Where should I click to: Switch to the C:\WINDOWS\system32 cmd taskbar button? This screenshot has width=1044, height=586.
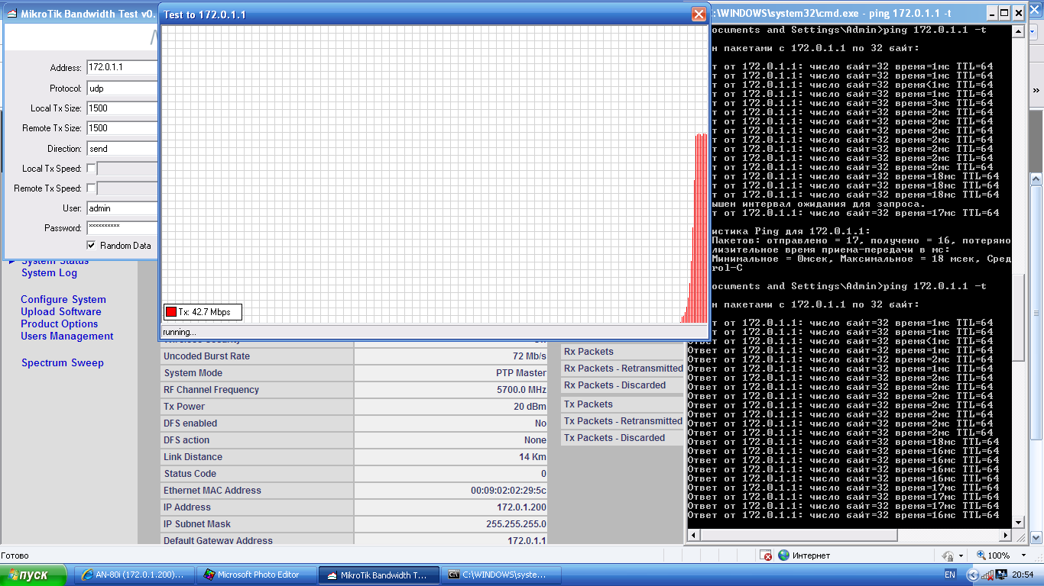pyautogui.click(x=502, y=575)
